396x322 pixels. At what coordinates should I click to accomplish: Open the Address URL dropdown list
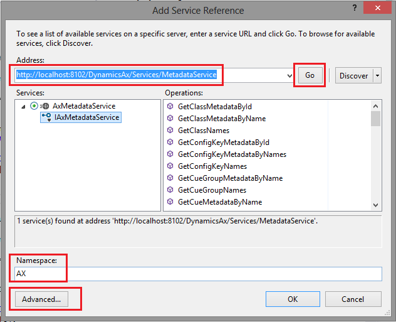289,75
